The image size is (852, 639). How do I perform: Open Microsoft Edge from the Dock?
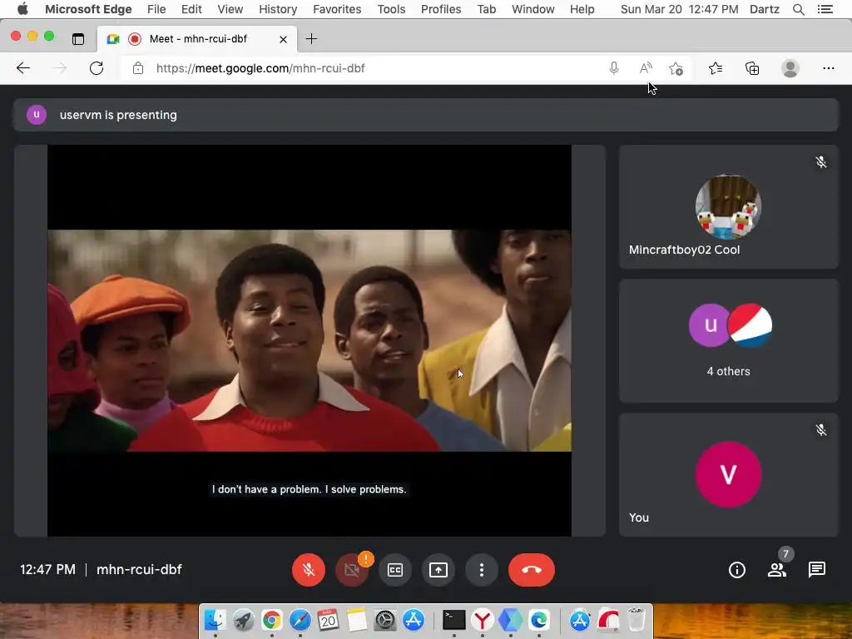(x=538, y=619)
